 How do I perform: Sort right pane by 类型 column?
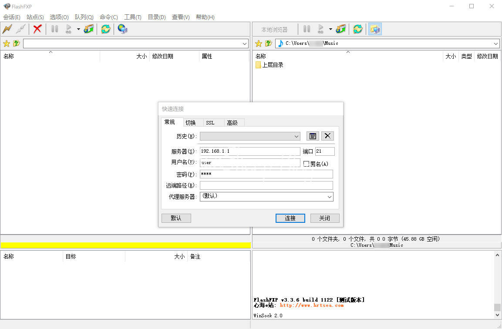click(x=466, y=56)
